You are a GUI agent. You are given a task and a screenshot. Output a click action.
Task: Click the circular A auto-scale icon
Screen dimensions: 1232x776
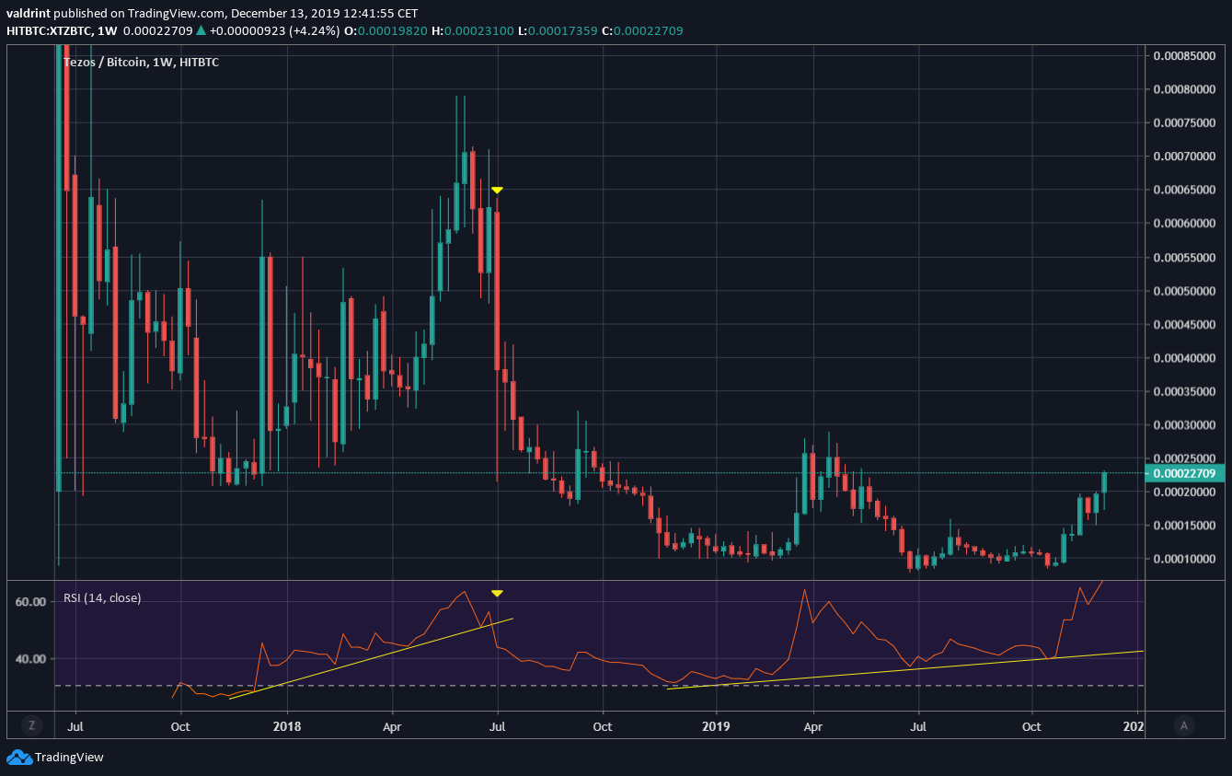[x=1183, y=725]
